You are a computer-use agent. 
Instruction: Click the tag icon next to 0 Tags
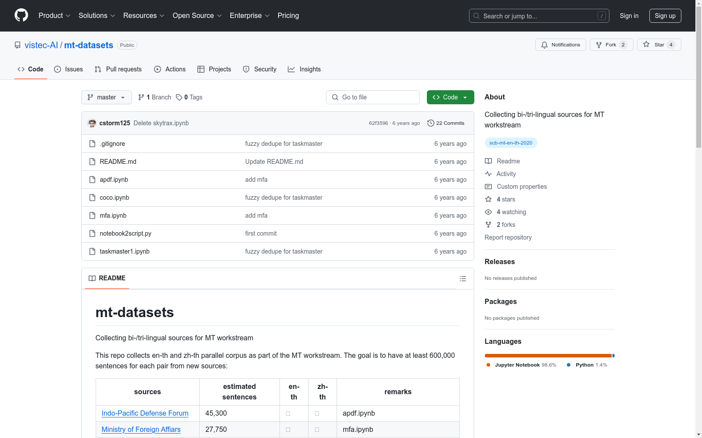point(179,97)
